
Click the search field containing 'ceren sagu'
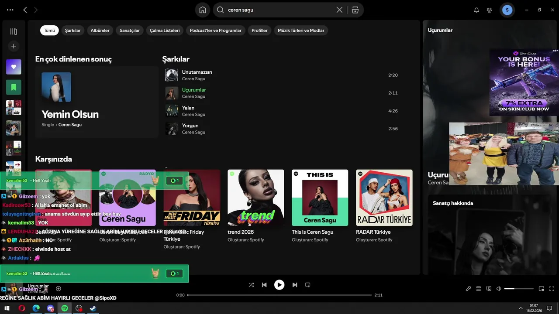point(279,10)
